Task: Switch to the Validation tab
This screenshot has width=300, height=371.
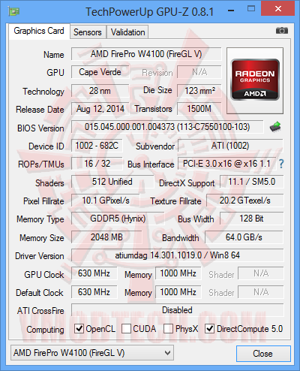Action: [127, 32]
